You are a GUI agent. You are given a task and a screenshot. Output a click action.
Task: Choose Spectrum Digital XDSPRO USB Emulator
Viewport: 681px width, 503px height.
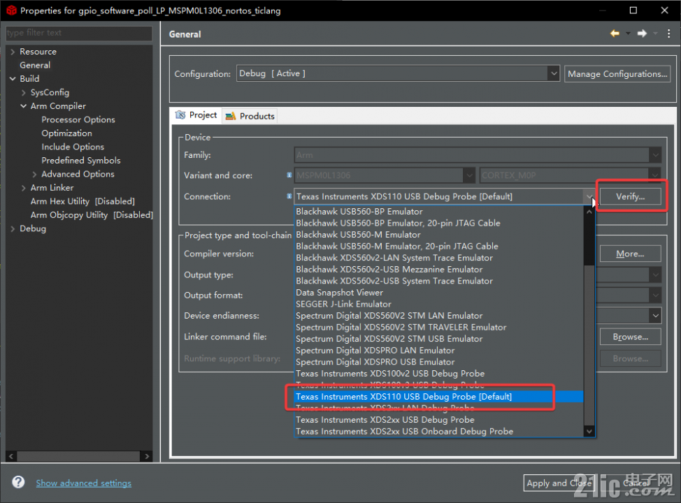(x=438, y=362)
